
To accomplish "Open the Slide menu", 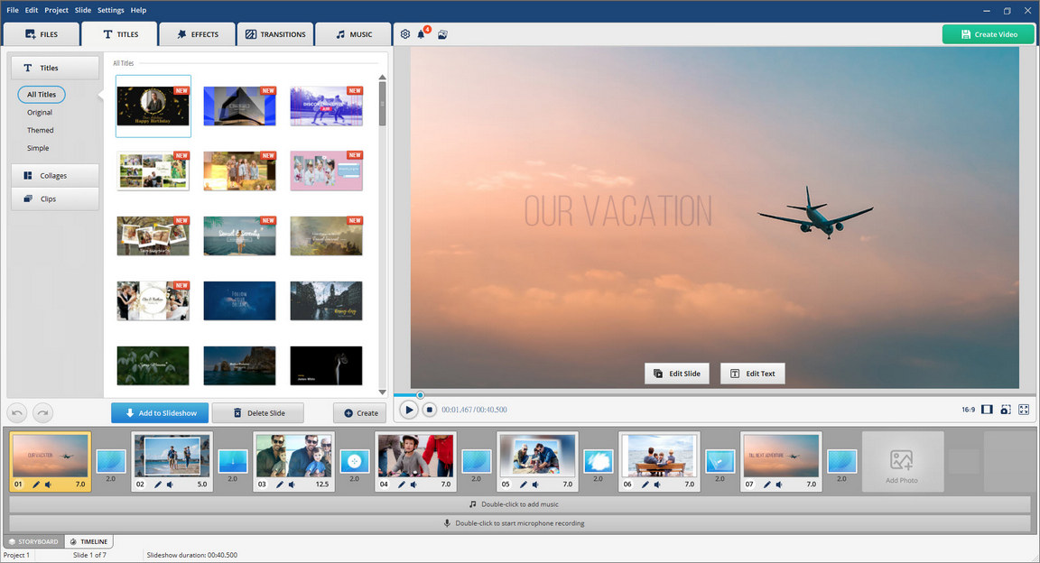I will pyautogui.click(x=82, y=10).
